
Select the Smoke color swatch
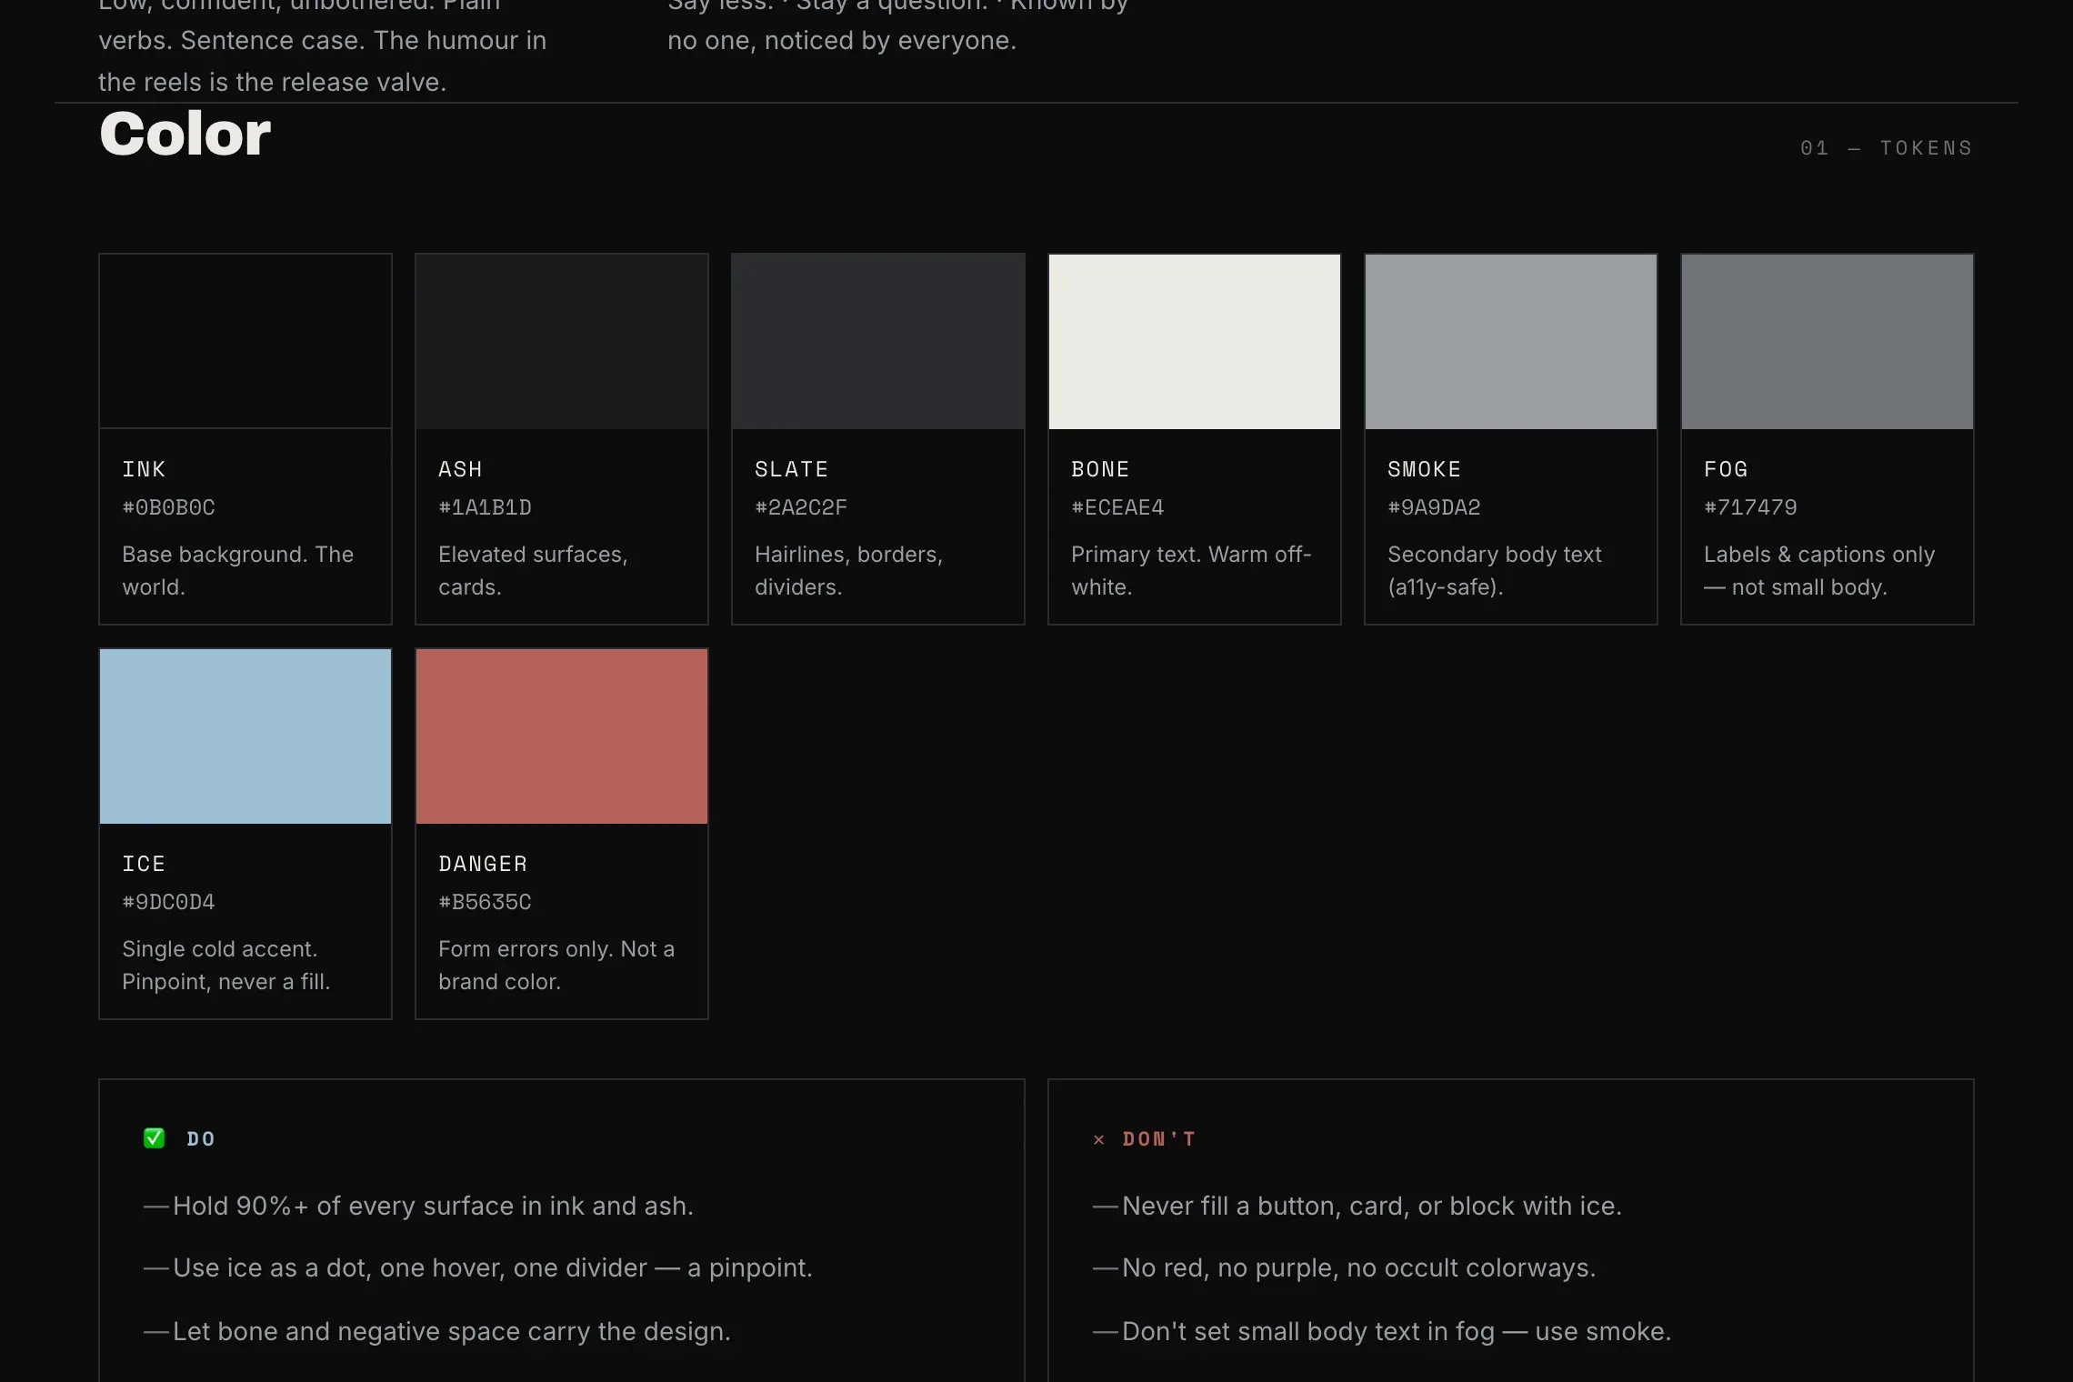point(1511,341)
